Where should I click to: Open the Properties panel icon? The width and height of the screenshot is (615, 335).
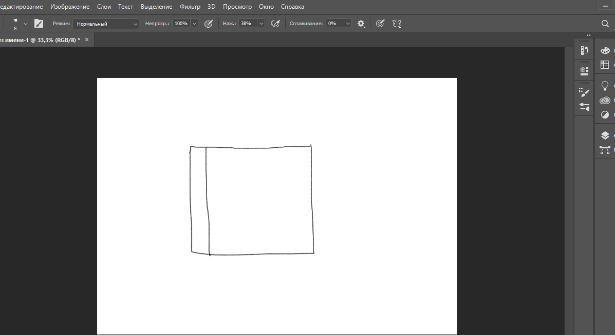[584, 71]
